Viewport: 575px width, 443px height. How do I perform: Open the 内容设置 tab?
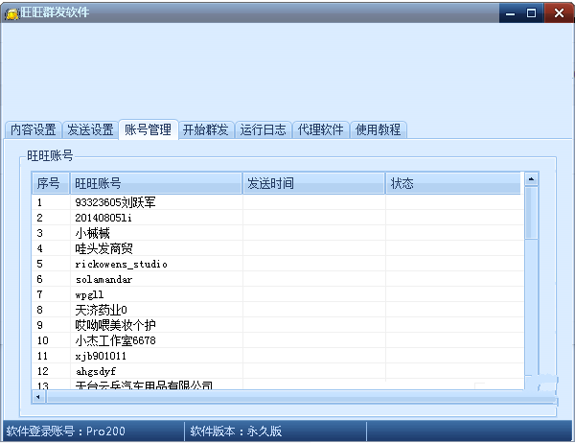[33, 129]
